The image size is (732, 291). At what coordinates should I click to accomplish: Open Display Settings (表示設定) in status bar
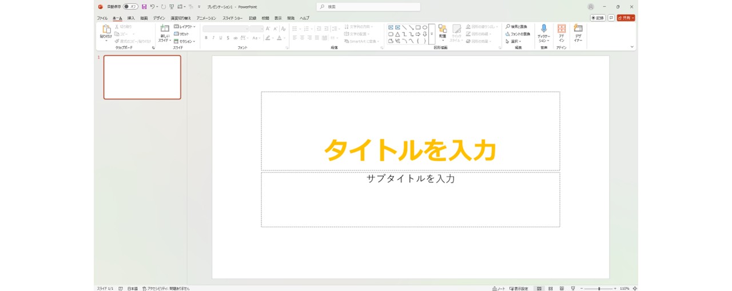(519, 288)
